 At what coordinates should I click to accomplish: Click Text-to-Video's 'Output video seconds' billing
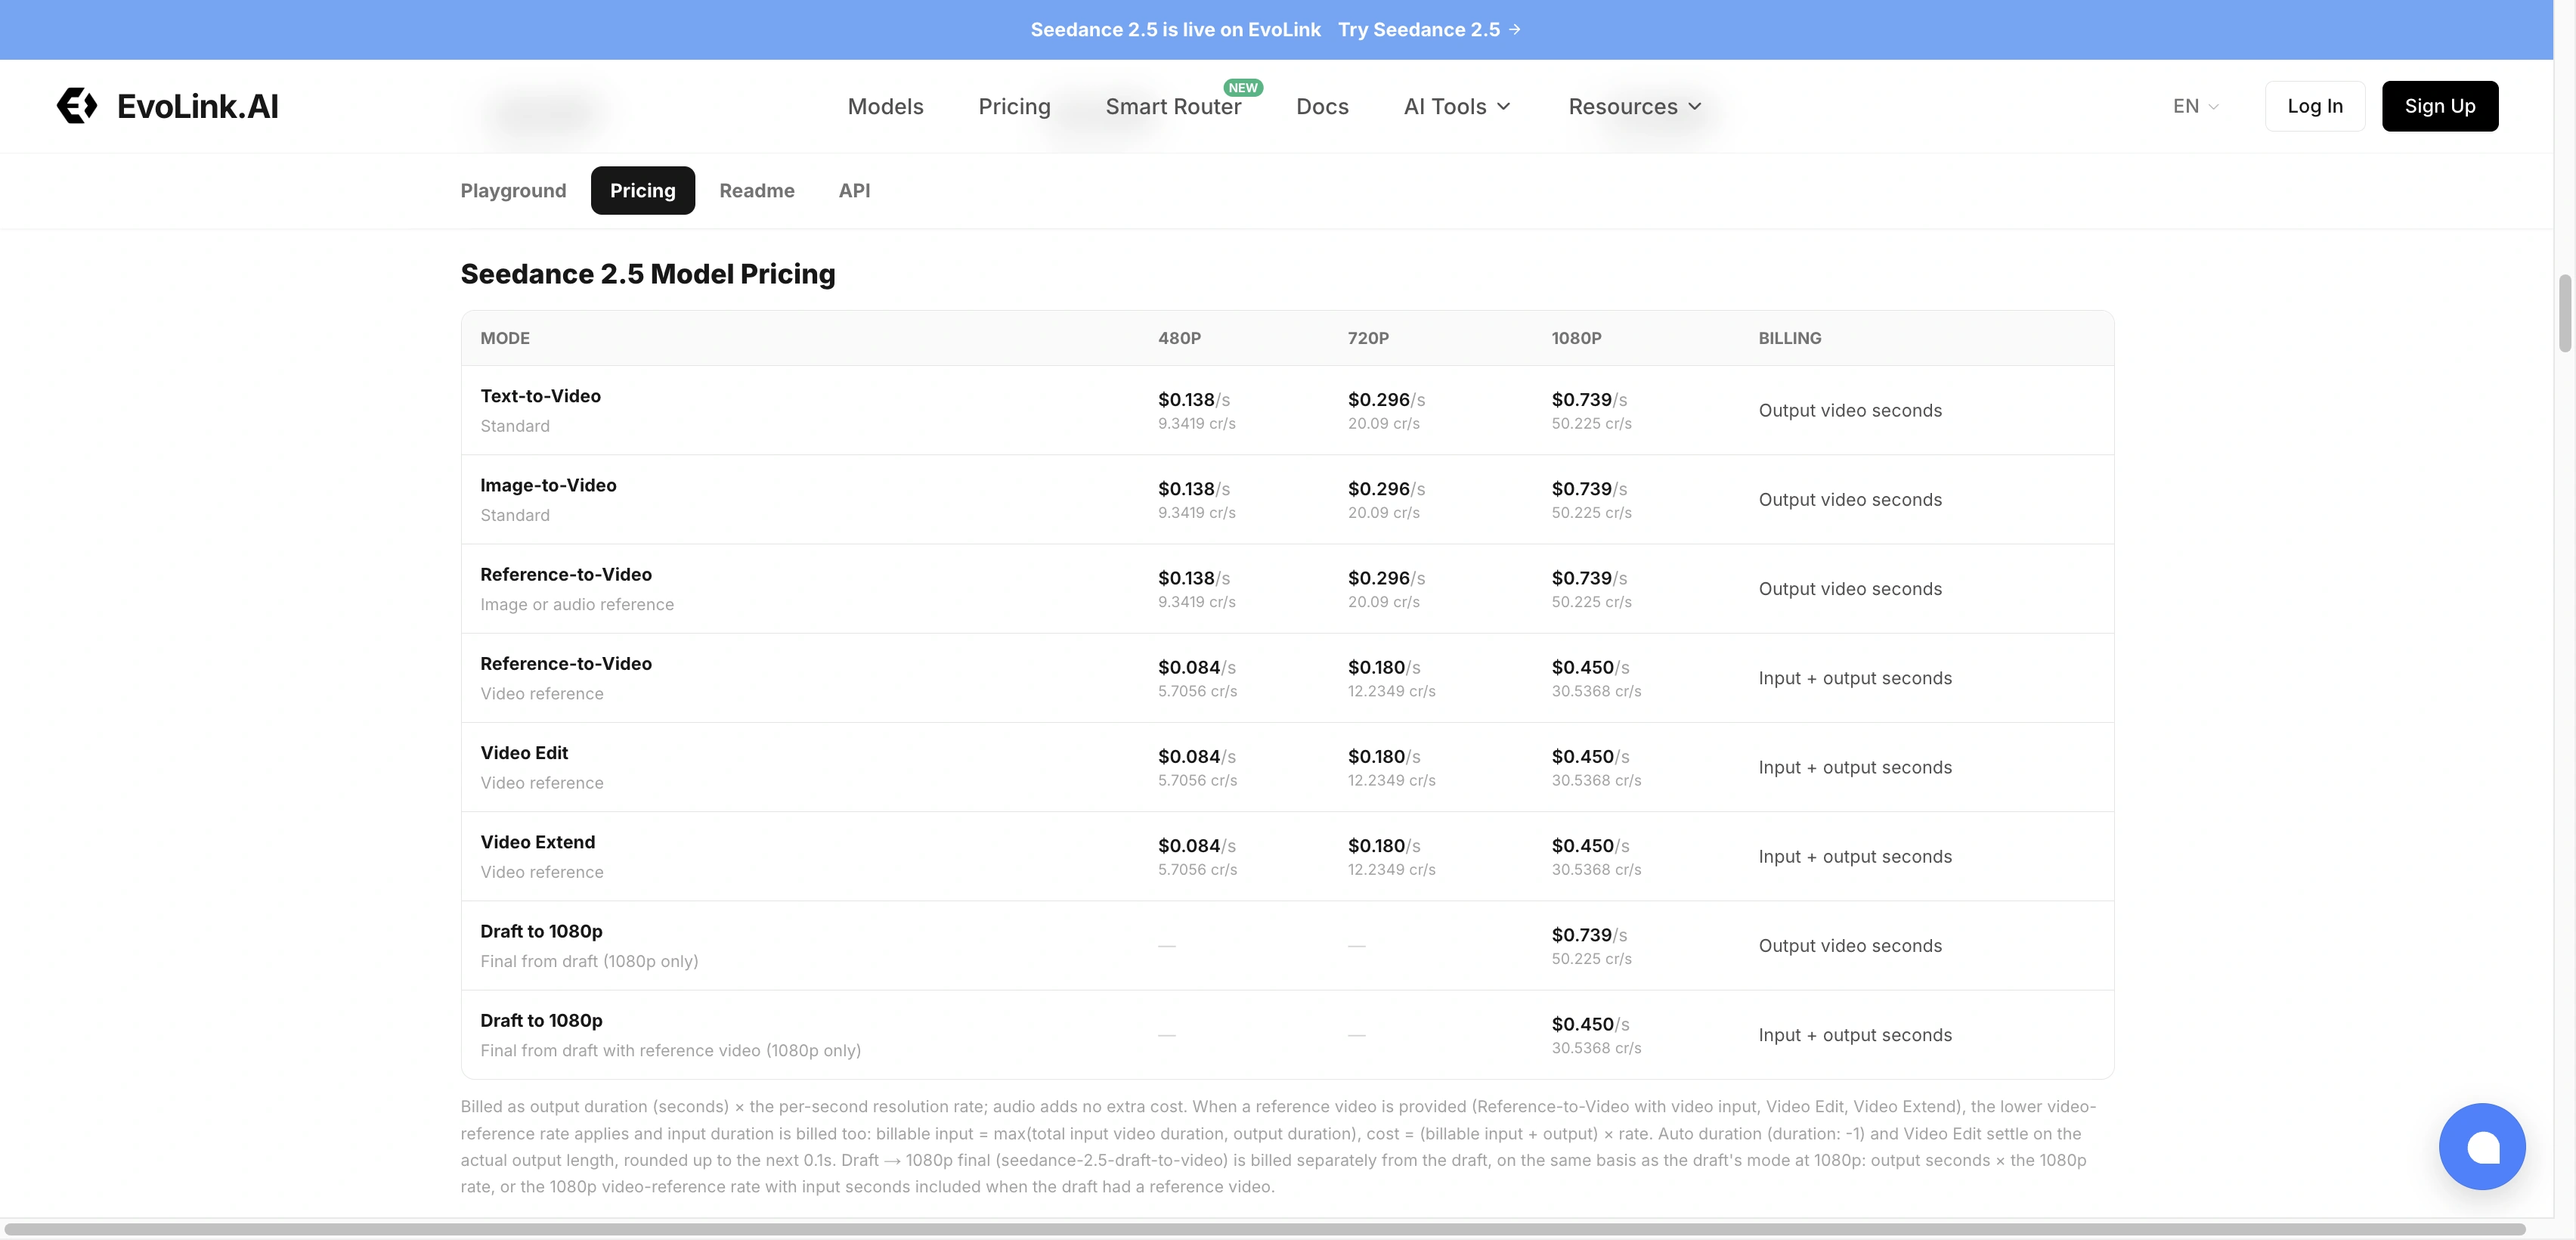[1850, 411]
